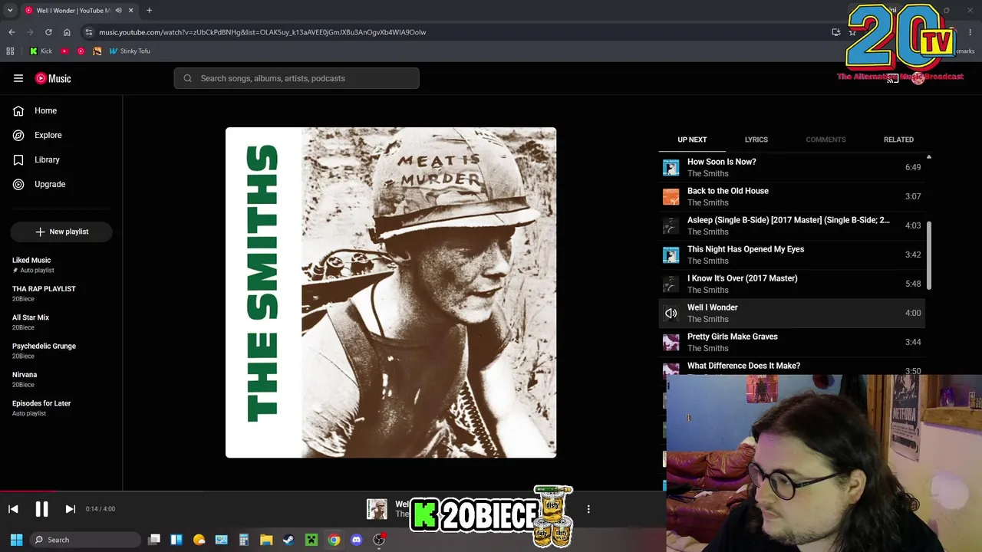Skip to the previous track
The height and width of the screenshot is (552, 982).
pyautogui.click(x=13, y=509)
